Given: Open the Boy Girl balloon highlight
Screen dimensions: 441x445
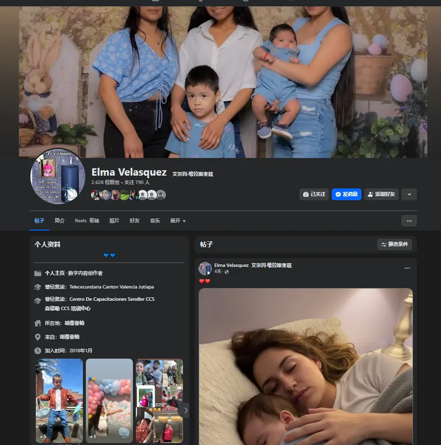Looking at the screenshot, I should coord(109,400).
